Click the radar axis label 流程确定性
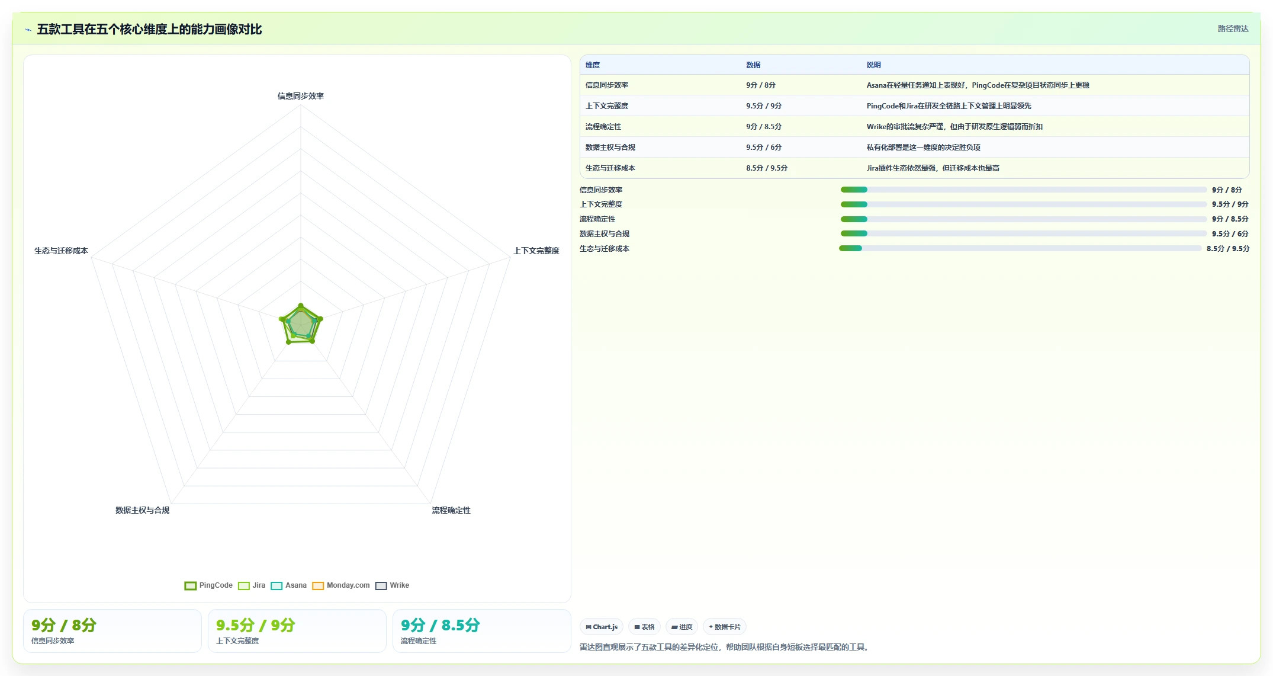Viewport: 1273px width, 676px height. click(451, 510)
